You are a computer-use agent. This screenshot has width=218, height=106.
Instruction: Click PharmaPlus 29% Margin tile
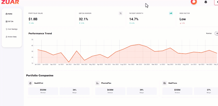coord(142,91)
